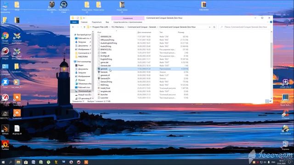Click the file list vertical scrollbar
294x165 pixels.
[271, 55]
